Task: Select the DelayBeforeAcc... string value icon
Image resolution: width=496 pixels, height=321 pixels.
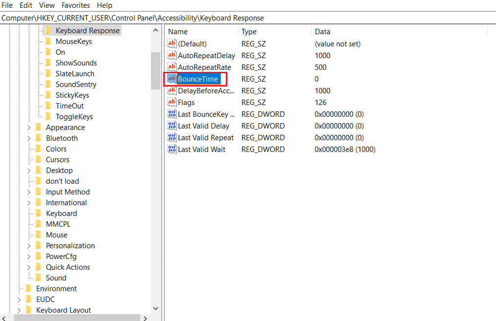Action: coord(172,90)
